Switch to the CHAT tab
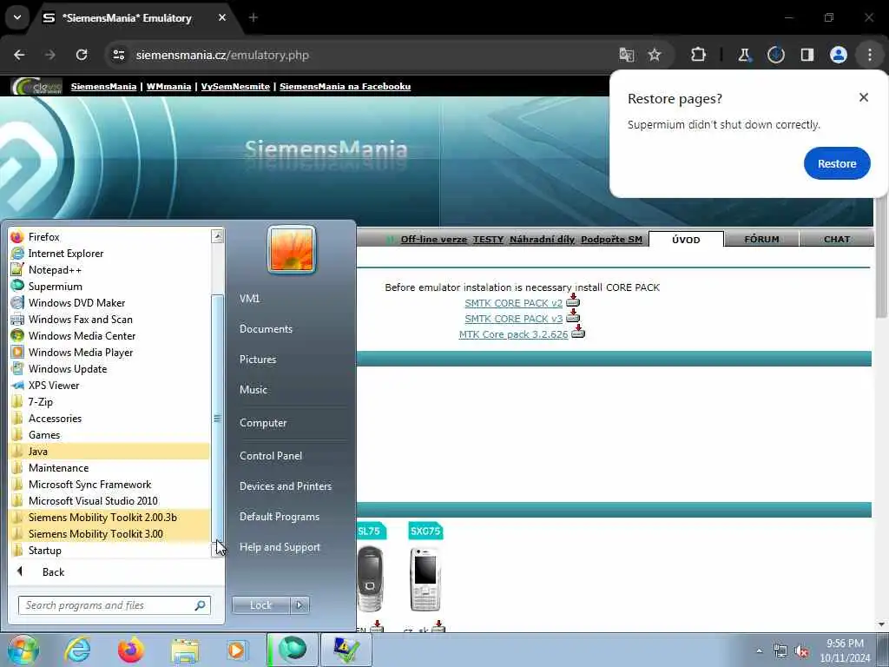Image resolution: width=889 pixels, height=667 pixels. click(x=837, y=240)
